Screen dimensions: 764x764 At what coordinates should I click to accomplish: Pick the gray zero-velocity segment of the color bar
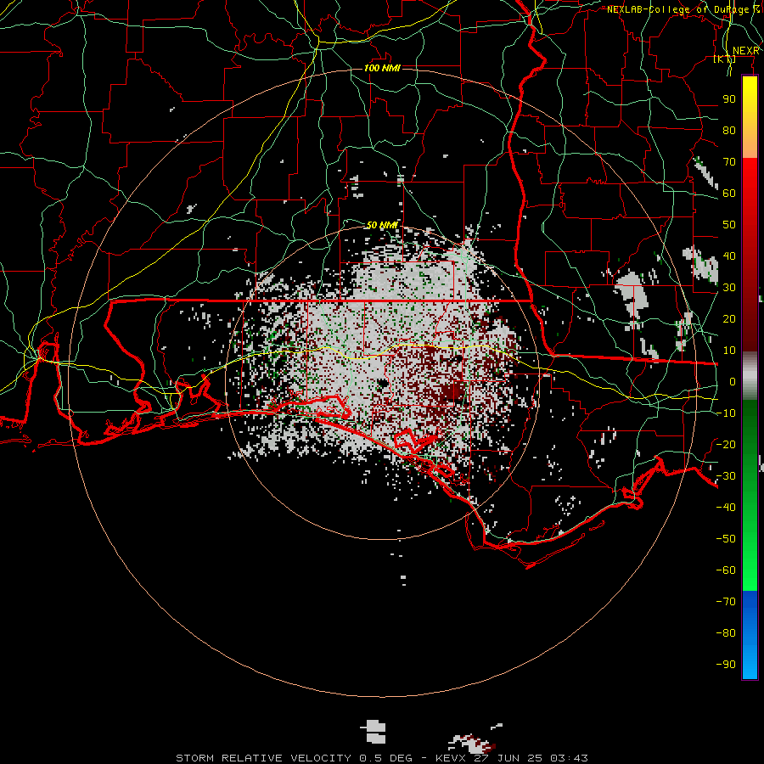click(750, 376)
